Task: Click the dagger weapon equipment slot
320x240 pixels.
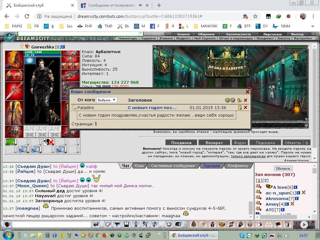Action: [14, 91]
